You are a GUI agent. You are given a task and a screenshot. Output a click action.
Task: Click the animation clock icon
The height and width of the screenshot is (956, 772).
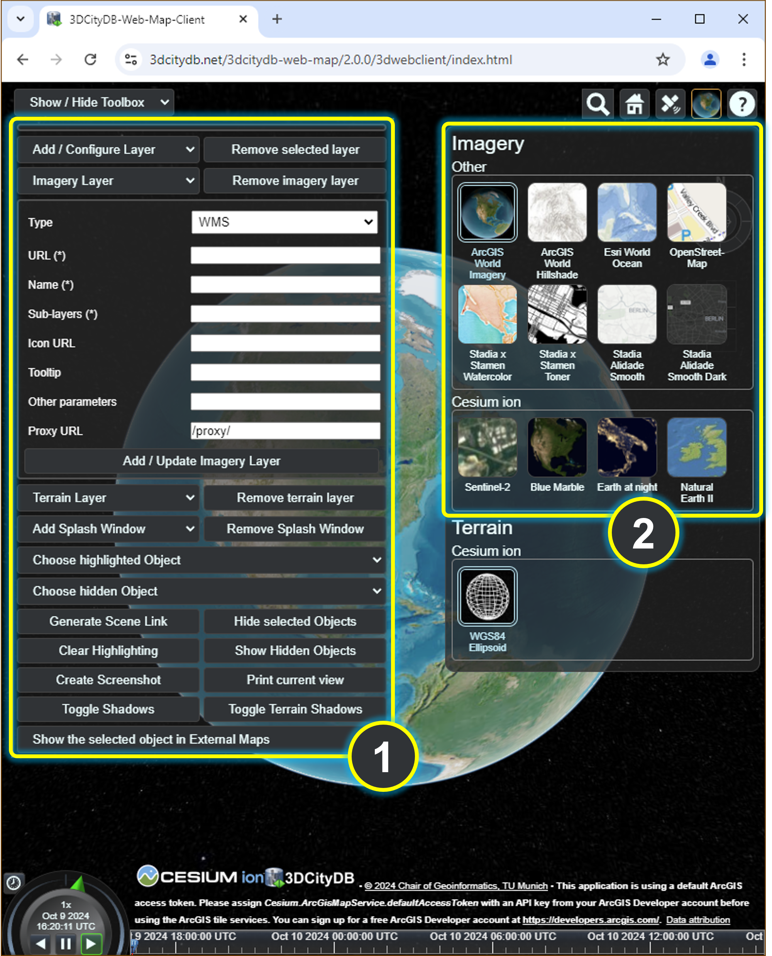coord(14,883)
